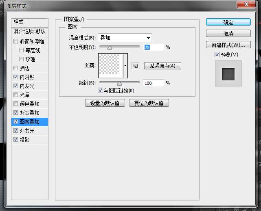Uncheck the 内发光 checkbox

coord(15,86)
